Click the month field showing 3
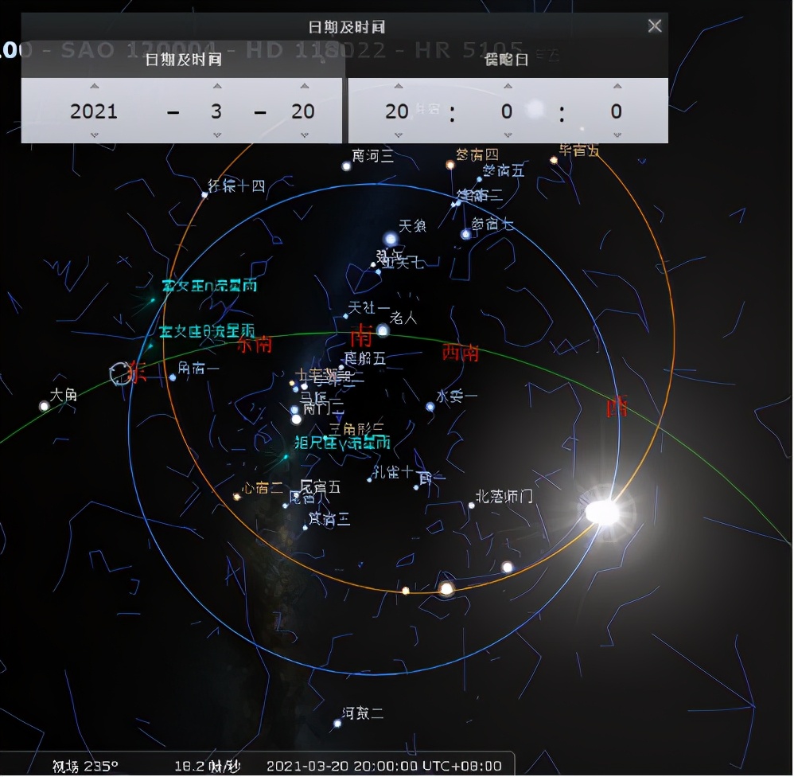This screenshot has width=794, height=777. click(216, 111)
